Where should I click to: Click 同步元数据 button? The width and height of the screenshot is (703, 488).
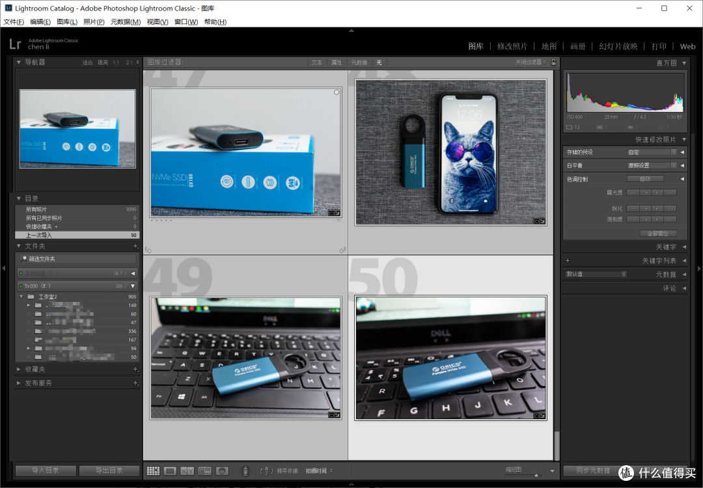pos(593,470)
